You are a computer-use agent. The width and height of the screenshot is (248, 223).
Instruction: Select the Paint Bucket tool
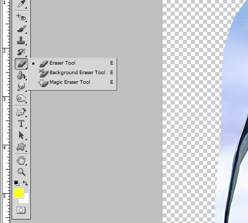[x=21, y=75]
